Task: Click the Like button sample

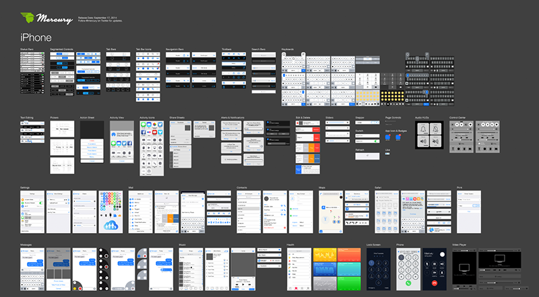Action: click(x=387, y=154)
